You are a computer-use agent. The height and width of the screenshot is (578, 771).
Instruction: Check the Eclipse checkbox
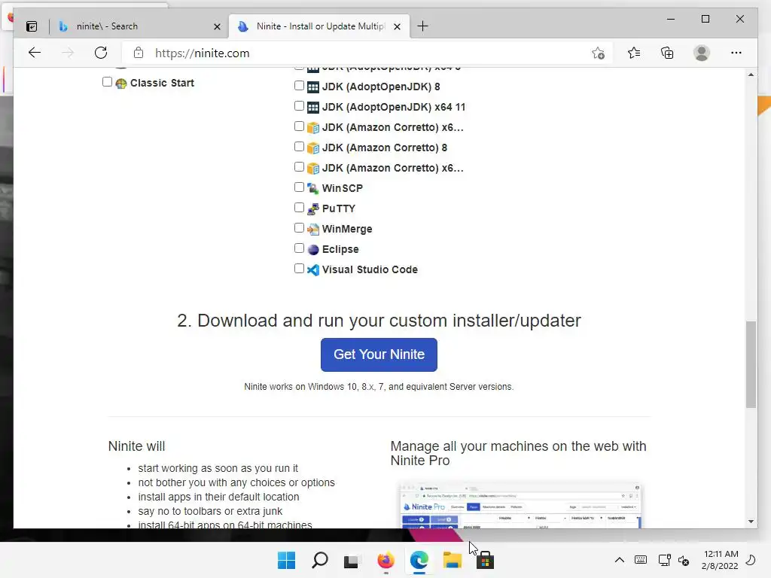[299, 248]
